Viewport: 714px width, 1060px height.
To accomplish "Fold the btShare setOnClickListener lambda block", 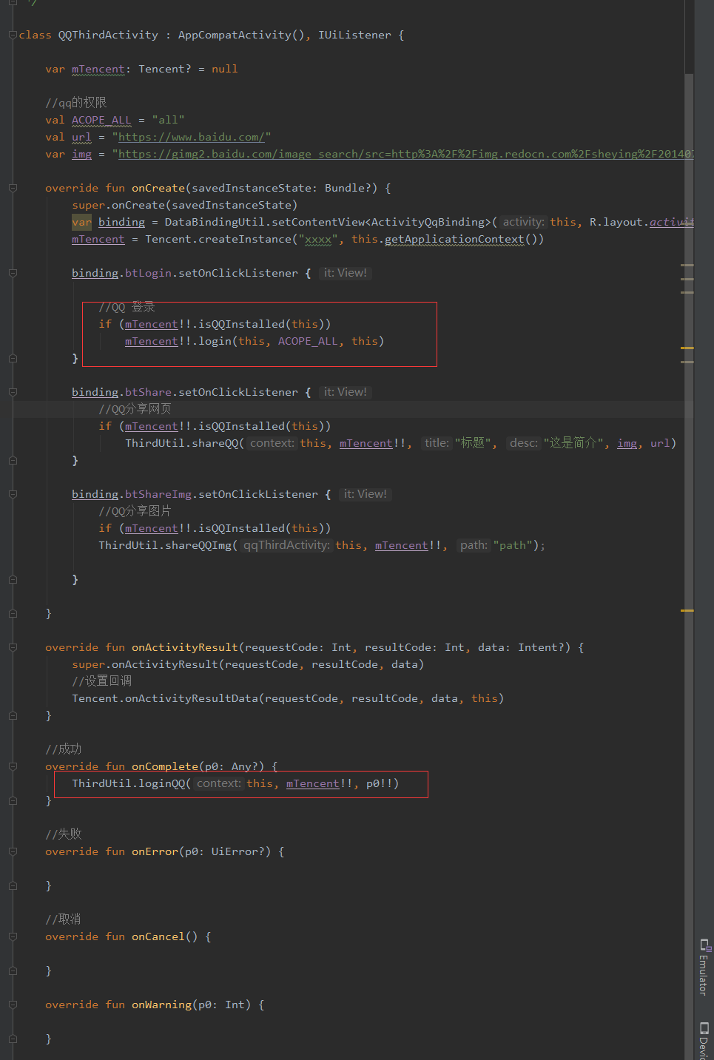I will [x=13, y=392].
